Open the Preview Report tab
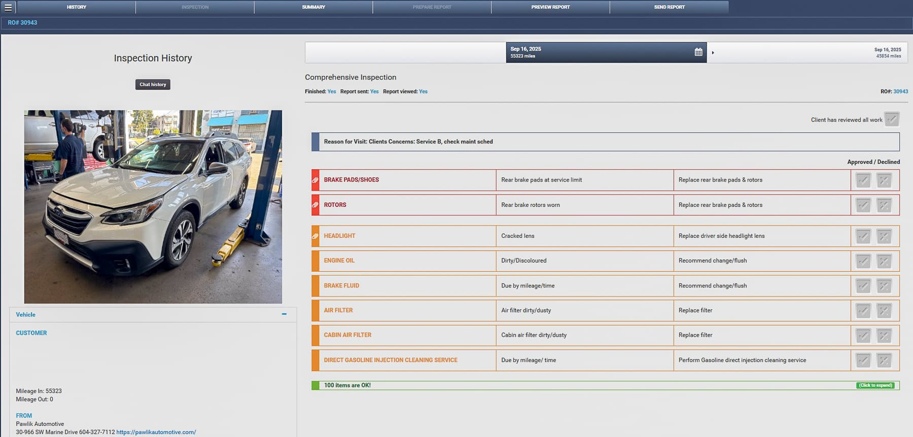 click(x=550, y=7)
